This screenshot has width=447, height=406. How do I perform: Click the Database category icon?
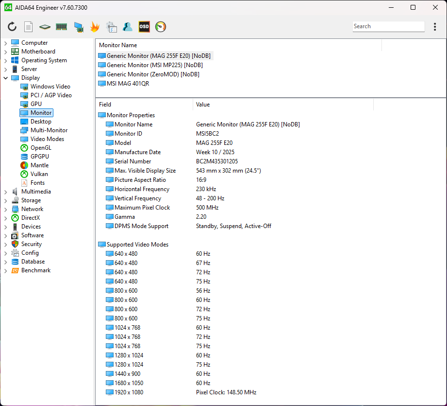(x=15, y=262)
